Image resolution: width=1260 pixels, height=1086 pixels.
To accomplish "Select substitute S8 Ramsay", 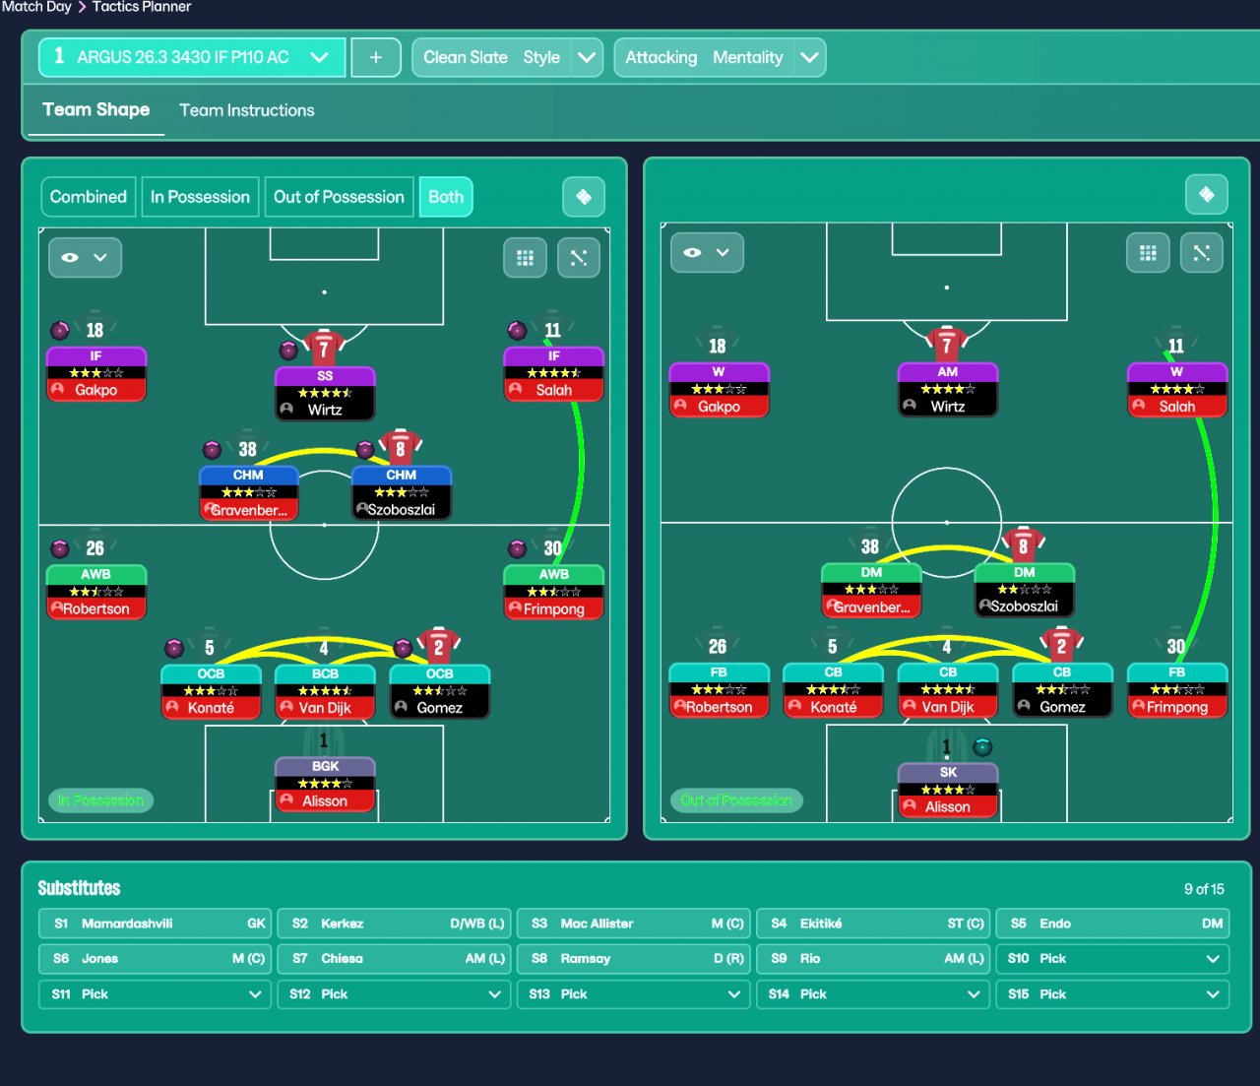I will pyautogui.click(x=634, y=959).
